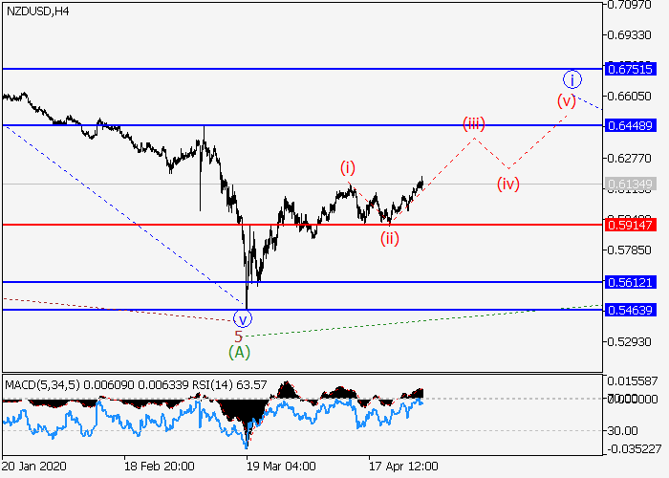Click the circled blue i wave marker
The image size is (669, 478).
[571, 79]
